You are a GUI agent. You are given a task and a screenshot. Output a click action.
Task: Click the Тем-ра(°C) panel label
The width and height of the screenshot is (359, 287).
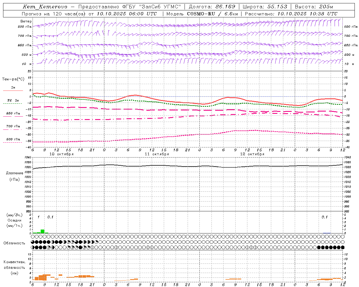pyautogui.click(x=13, y=79)
